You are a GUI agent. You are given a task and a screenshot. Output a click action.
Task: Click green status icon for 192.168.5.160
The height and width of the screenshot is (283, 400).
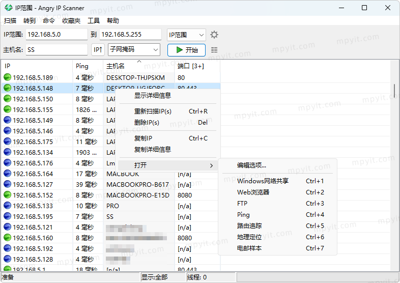pos(8,238)
